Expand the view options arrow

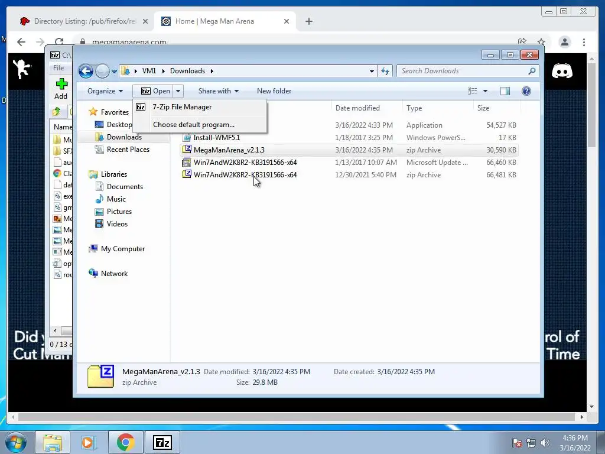pyautogui.click(x=486, y=91)
